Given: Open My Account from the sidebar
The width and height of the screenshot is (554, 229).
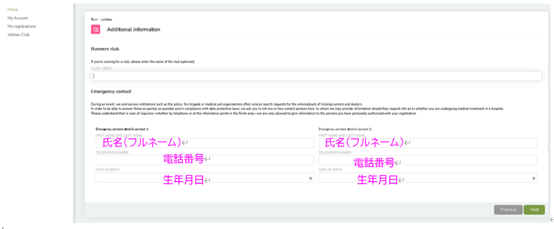Looking at the screenshot, I should click(17, 18).
